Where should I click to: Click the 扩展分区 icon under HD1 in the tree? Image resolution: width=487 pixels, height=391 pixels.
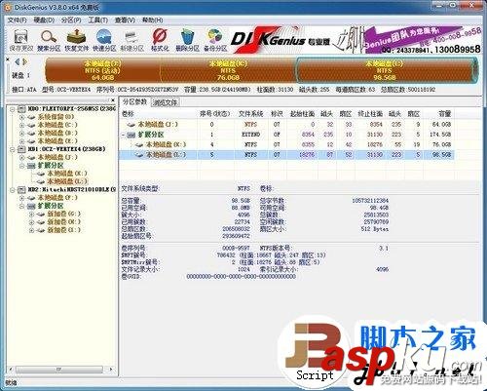pos(31,166)
